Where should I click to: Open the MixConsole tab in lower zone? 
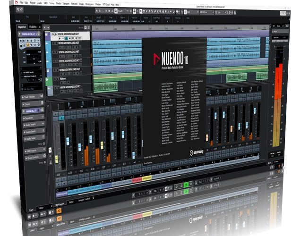pyautogui.click(x=60, y=205)
